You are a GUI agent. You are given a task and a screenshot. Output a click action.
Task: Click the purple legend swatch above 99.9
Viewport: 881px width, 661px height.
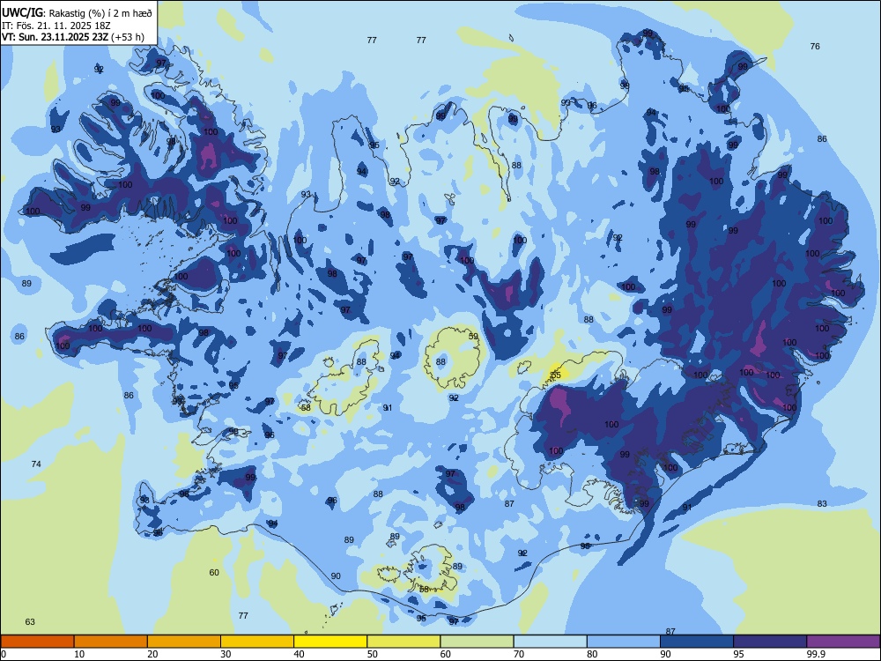coord(843,642)
